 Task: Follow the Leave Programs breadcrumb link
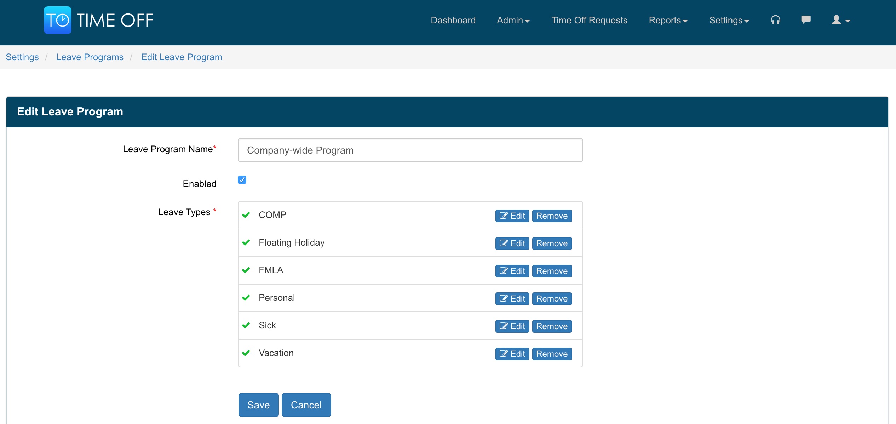(x=90, y=57)
